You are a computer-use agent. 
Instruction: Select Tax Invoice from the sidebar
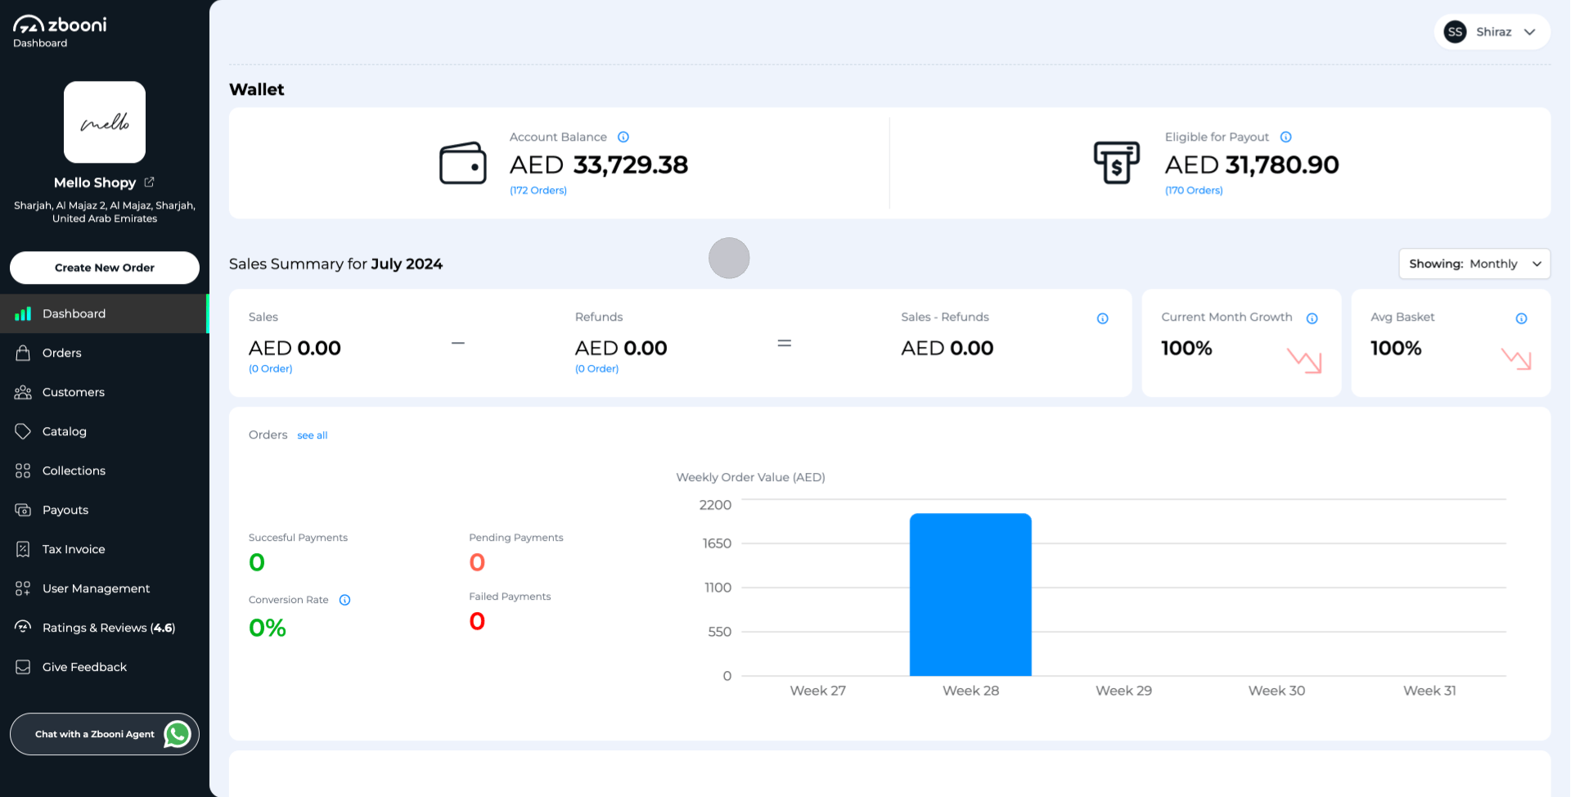pyautogui.click(x=74, y=549)
